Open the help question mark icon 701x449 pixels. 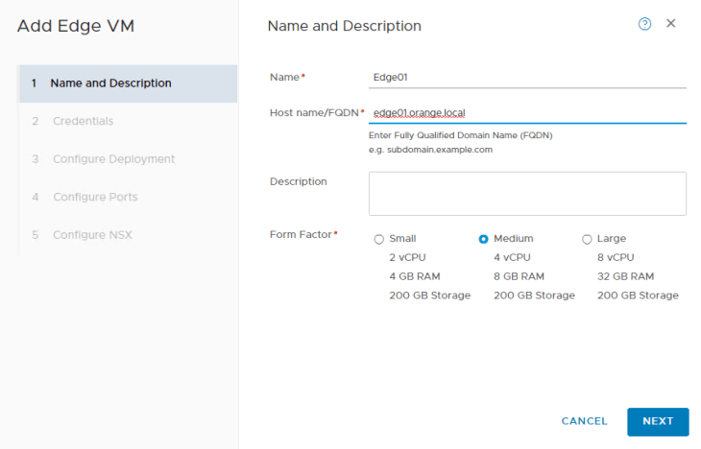pyautogui.click(x=644, y=24)
